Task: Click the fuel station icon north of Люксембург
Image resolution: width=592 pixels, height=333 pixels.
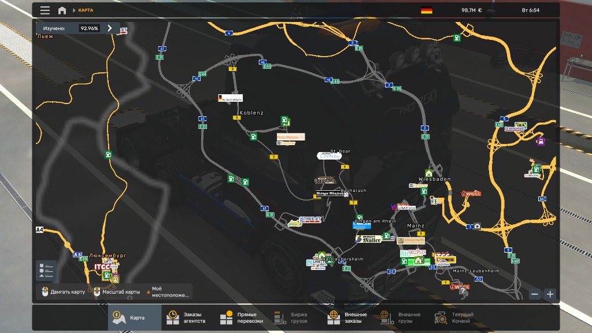Action: pyautogui.click(x=108, y=154)
